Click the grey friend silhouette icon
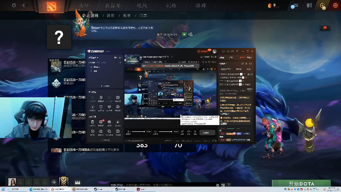Image resolution: width=341 pixels, height=192 pixels. pyautogui.click(x=190, y=34)
